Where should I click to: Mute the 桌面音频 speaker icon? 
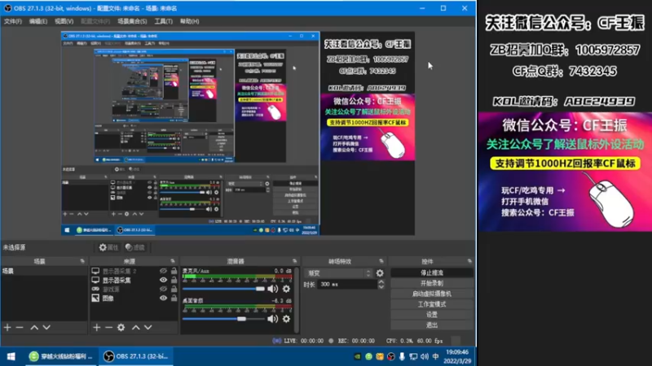click(273, 319)
